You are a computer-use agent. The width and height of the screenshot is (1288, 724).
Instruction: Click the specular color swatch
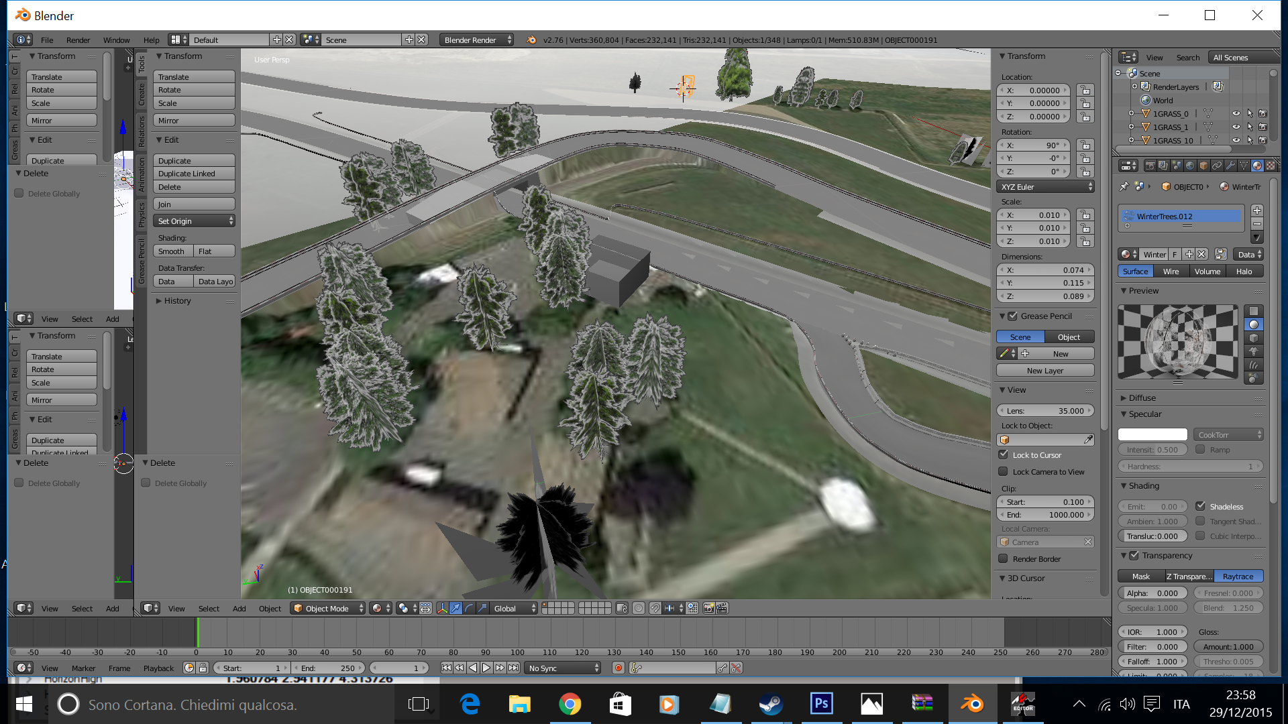click(x=1152, y=435)
